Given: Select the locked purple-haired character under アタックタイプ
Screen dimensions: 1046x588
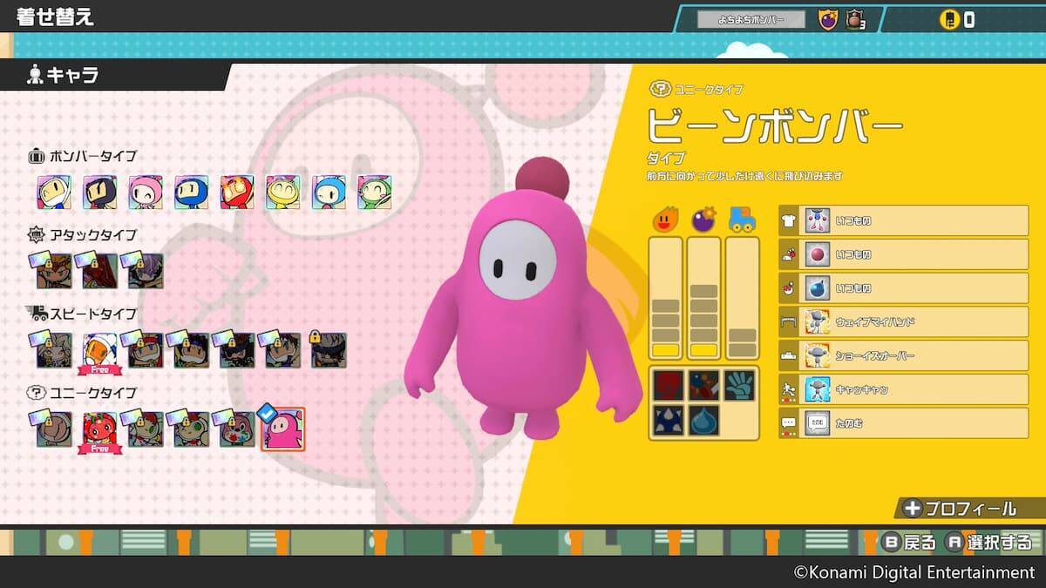Looking at the screenshot, I should click(x=146, y=271).
